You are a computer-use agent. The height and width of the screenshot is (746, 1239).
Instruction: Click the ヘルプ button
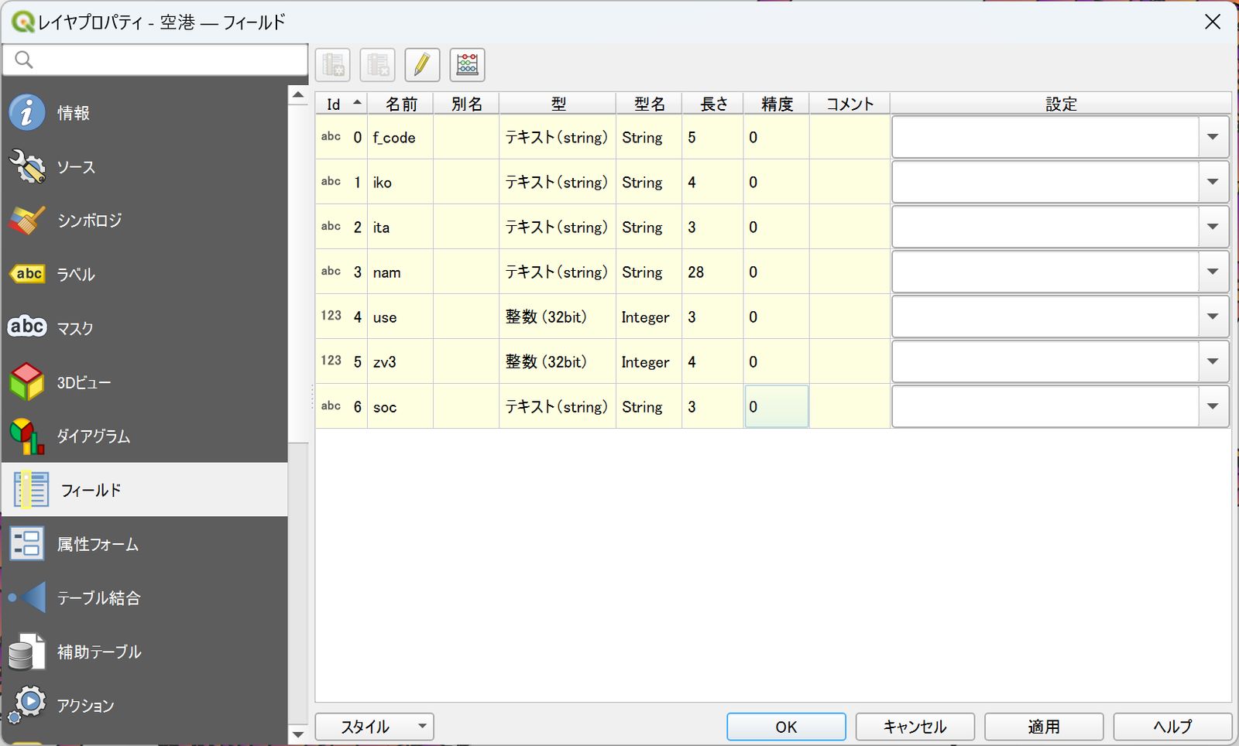pos(1172,727)
